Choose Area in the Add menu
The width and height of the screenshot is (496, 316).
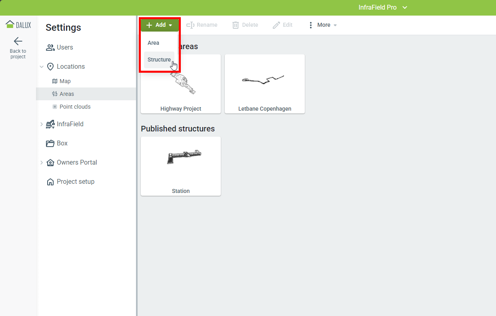coord(153,43)
